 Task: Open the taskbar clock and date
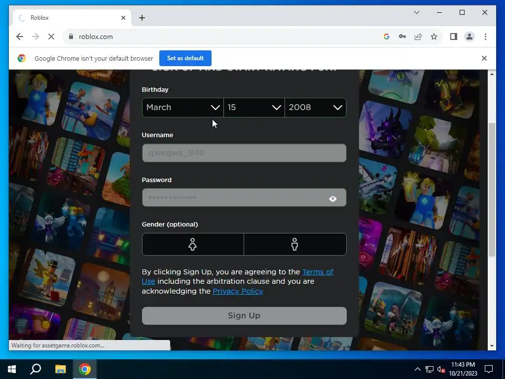463,369
